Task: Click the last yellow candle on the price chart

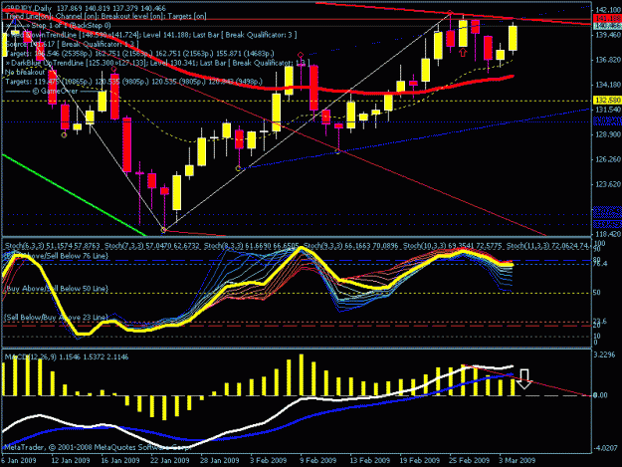Action: point(513,38)
